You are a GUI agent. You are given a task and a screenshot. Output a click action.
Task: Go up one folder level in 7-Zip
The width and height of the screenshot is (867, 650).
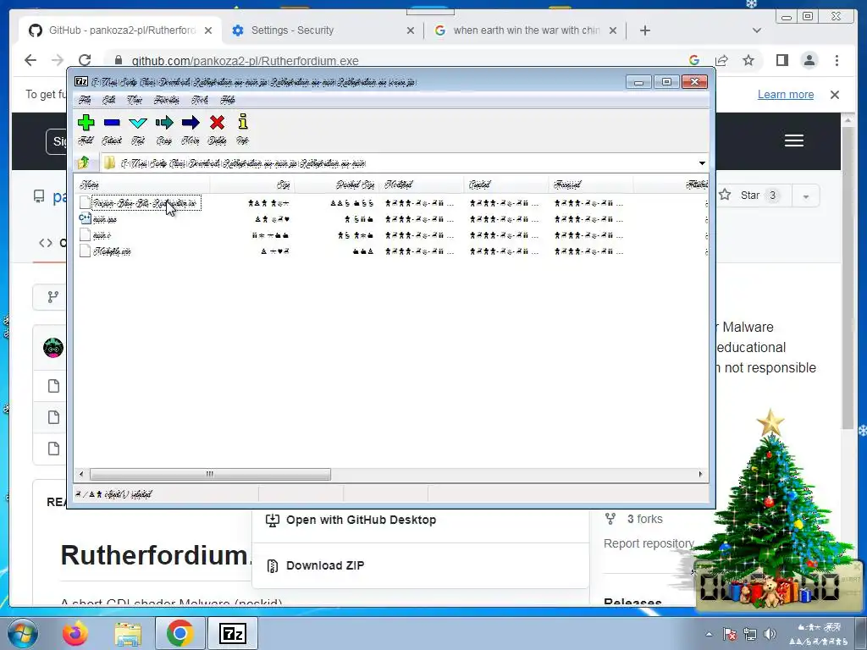(x=84, y=162)
